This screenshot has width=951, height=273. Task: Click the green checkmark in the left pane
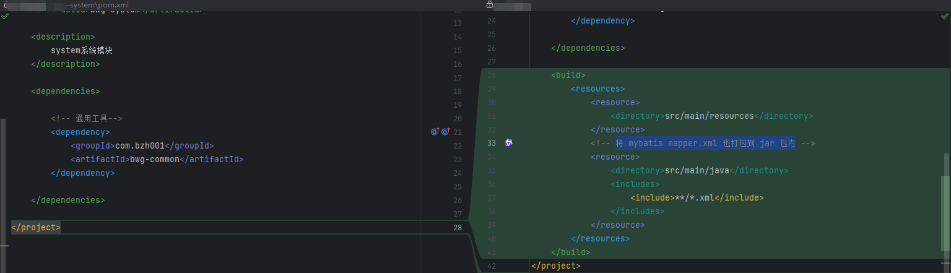5,17
